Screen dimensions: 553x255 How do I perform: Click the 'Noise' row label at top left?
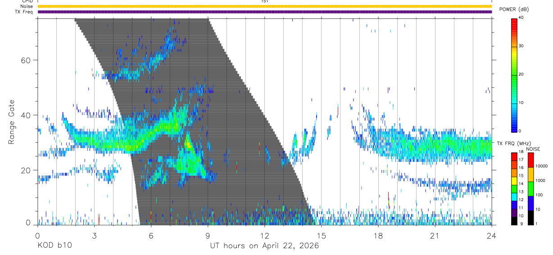(x=27, y=6)
